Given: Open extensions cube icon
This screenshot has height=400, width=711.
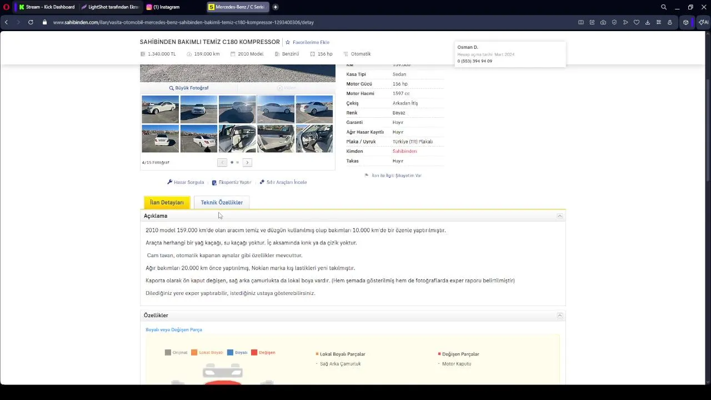Looking at the screenshot, I should coord(686,22).
